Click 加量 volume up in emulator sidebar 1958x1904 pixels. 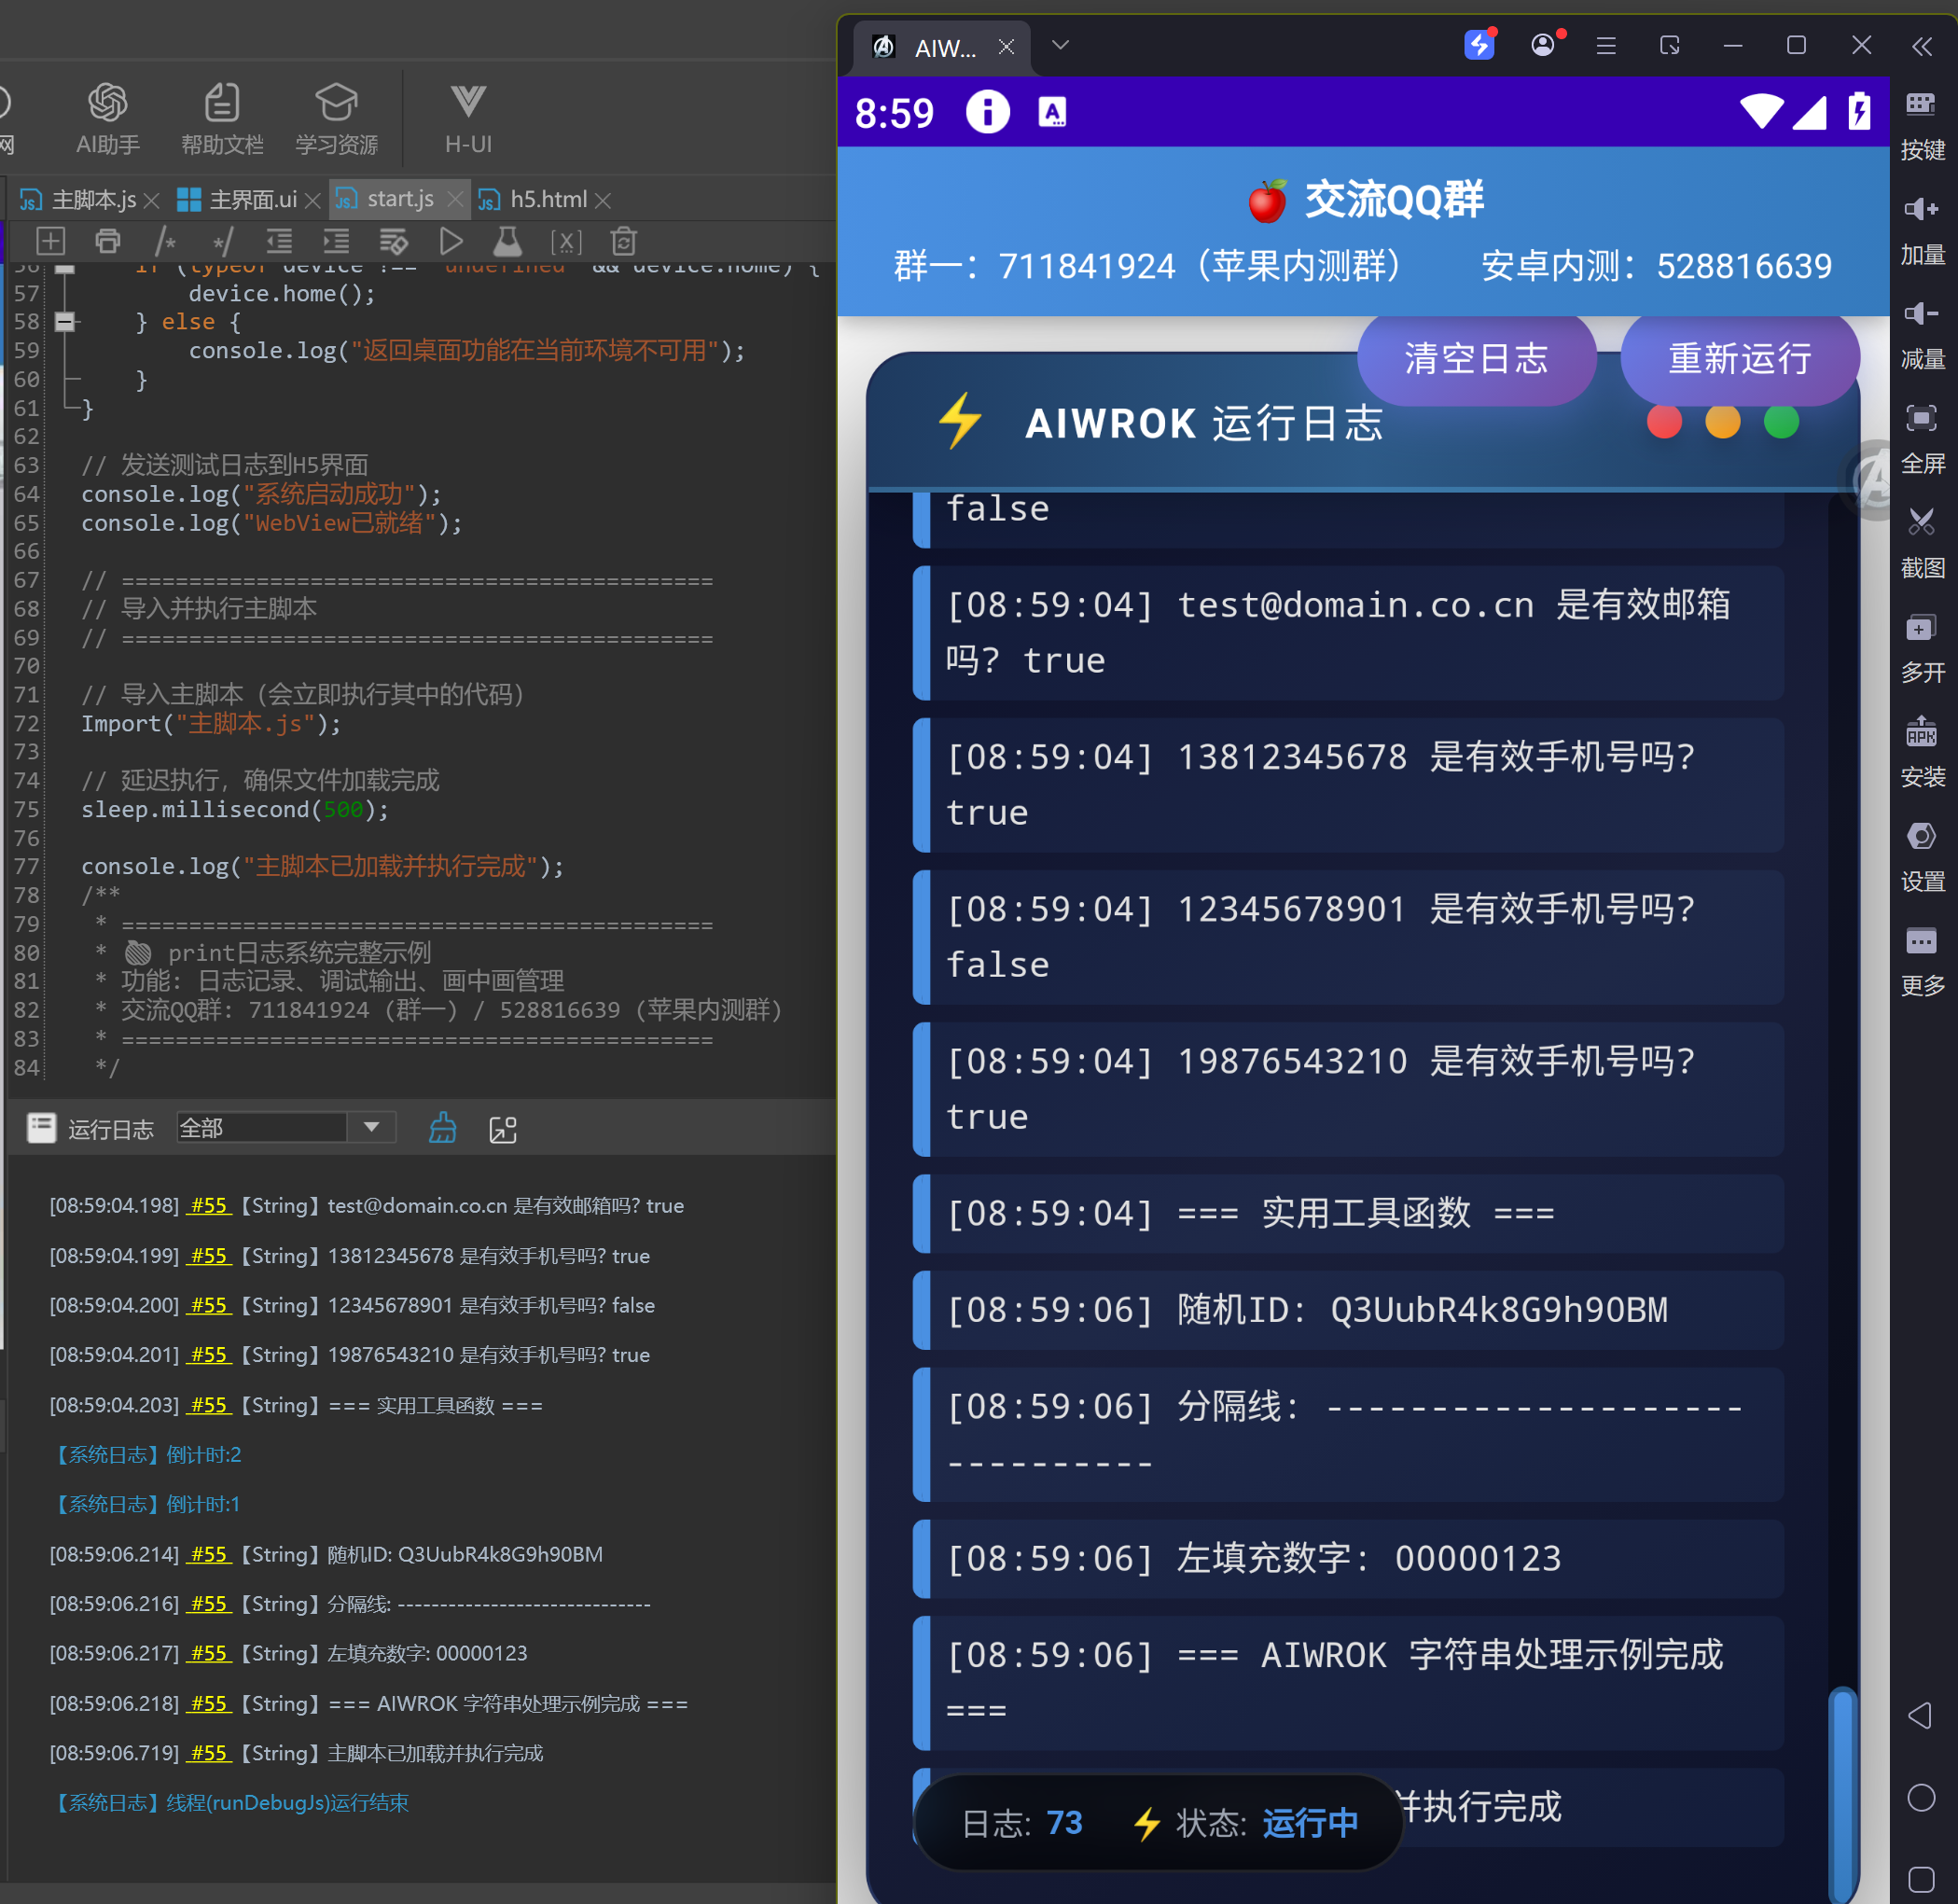(x=1922, y=231)
